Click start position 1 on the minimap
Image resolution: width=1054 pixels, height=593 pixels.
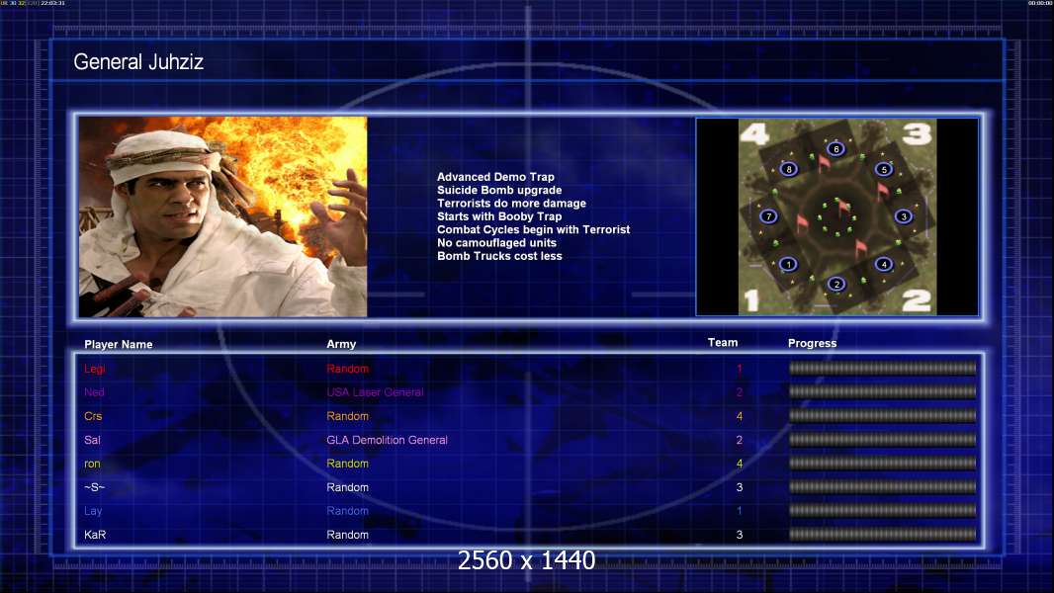[x=788, y=264]
